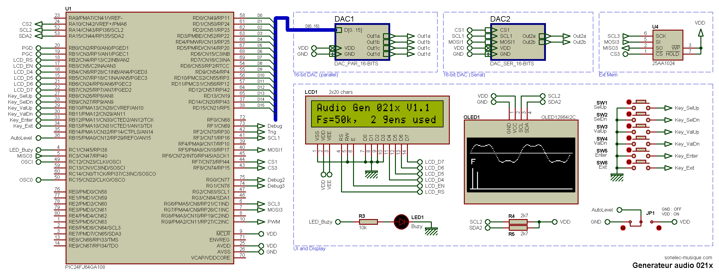Select the Out2b output terminal arrow
Image resolution: width=719 pixels, height=276 pixels.
click(567, 42)
